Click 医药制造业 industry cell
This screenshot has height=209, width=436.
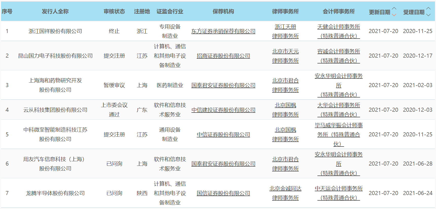pos(170,85)
